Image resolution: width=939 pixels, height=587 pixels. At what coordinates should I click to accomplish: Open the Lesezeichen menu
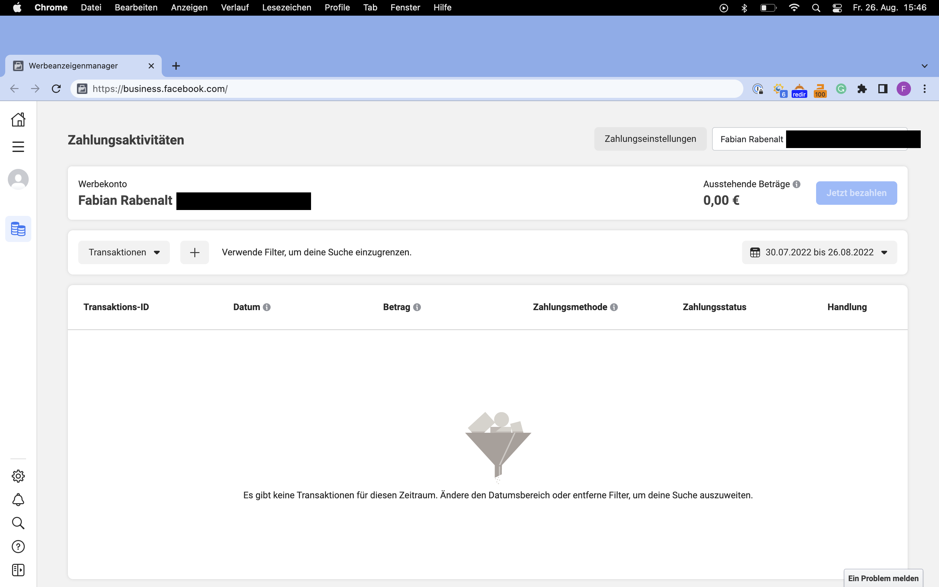point(286,8)
